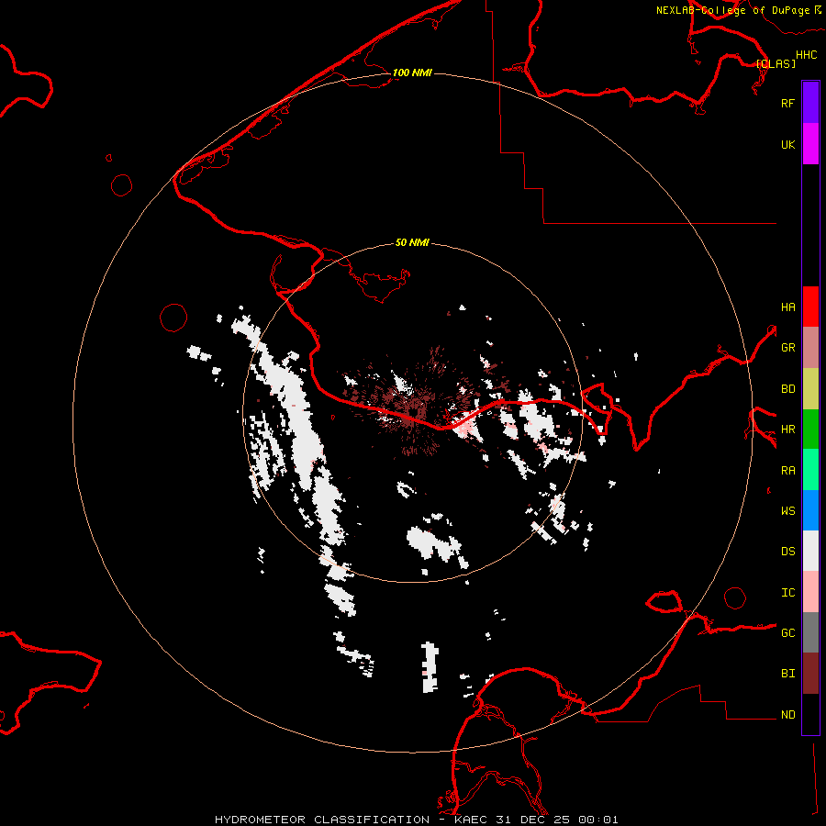Image resolution: width=826 pixels, height=826 pixels.
Task: Click the GC gray legend swatch
Action: (810, 632)
